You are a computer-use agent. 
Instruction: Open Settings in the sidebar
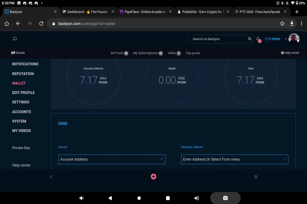(21, 102)
